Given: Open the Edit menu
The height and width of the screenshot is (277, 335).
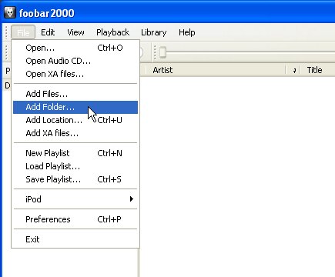Looking at the screenshot, I should tap(48, 32).
